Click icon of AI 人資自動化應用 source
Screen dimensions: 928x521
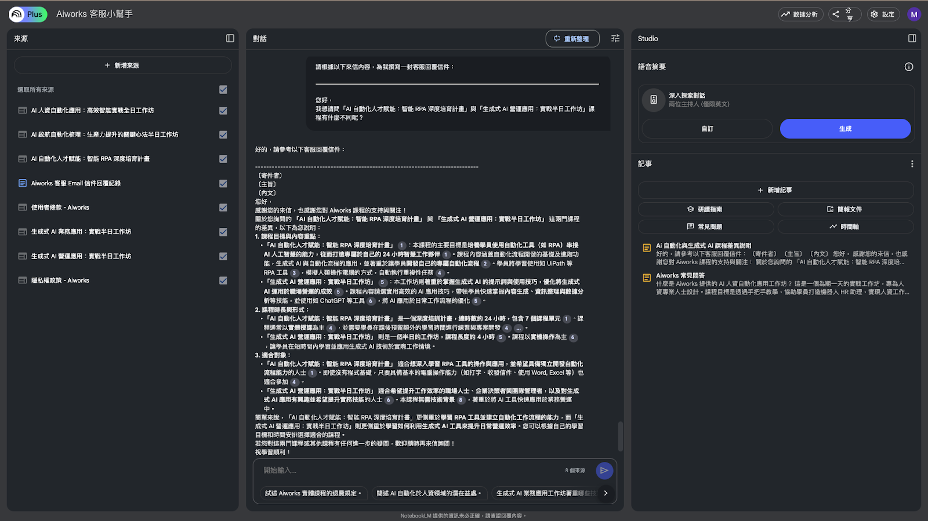(23, 110)
